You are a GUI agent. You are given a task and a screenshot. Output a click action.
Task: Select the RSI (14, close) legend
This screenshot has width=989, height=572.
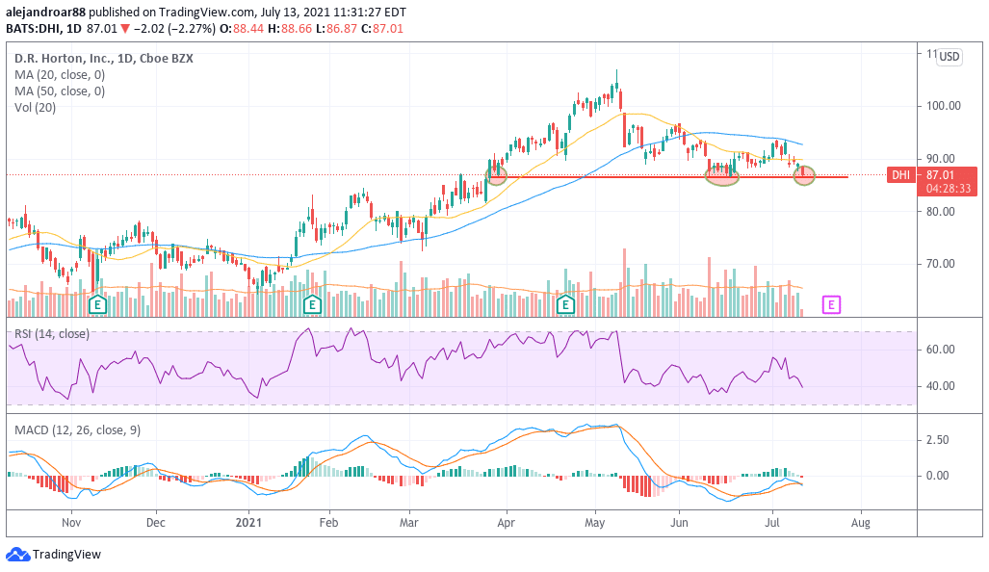point(52,333)
